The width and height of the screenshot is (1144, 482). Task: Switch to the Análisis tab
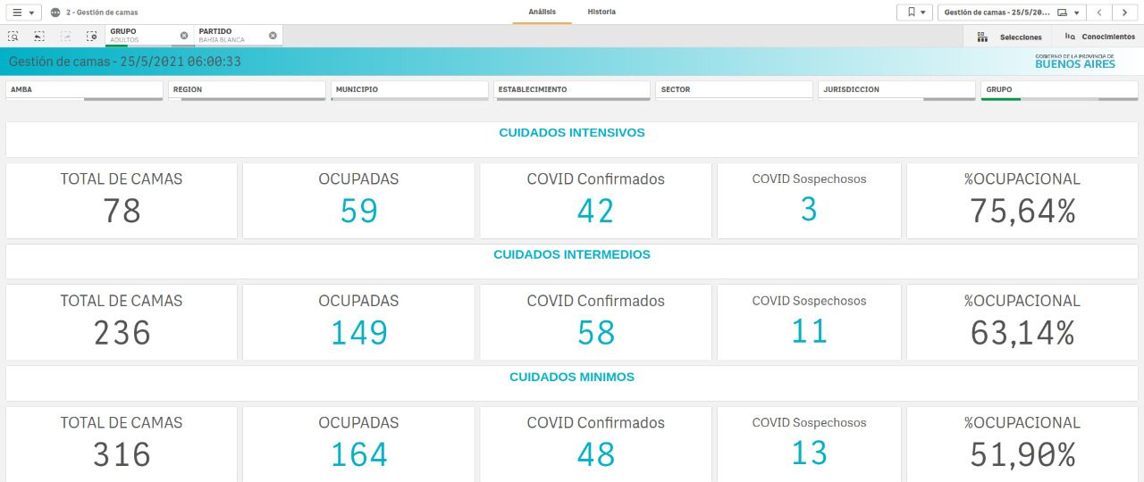tap(542, 12)
